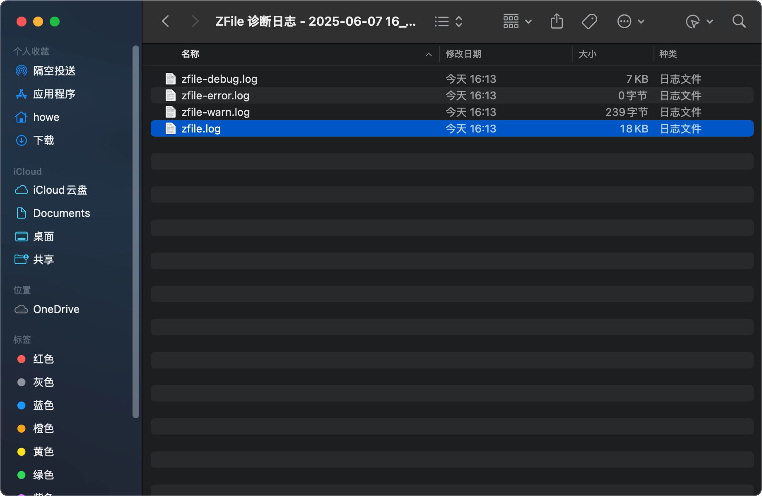
Task: Select the zfile-error.log file
Action: [x=452, y=95]
